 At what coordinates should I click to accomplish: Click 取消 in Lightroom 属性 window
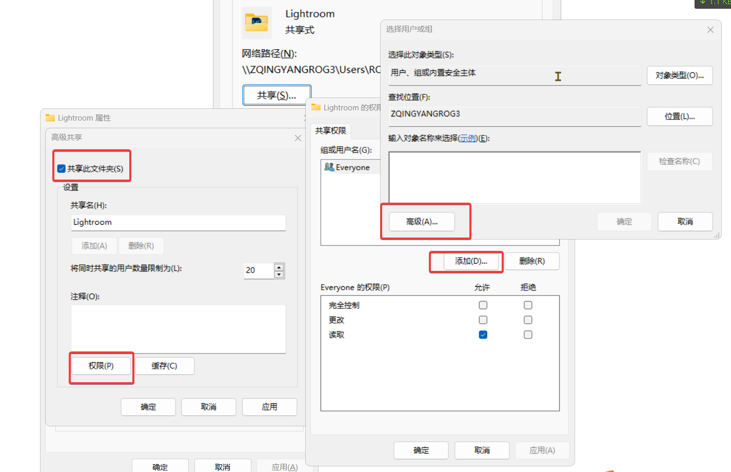tap(223, 466)
